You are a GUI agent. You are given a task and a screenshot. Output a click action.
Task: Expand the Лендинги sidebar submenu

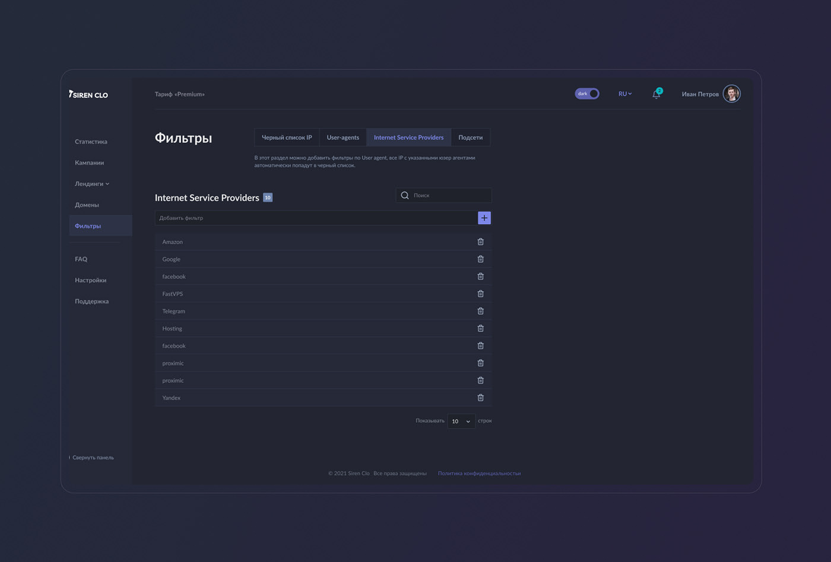92,184
